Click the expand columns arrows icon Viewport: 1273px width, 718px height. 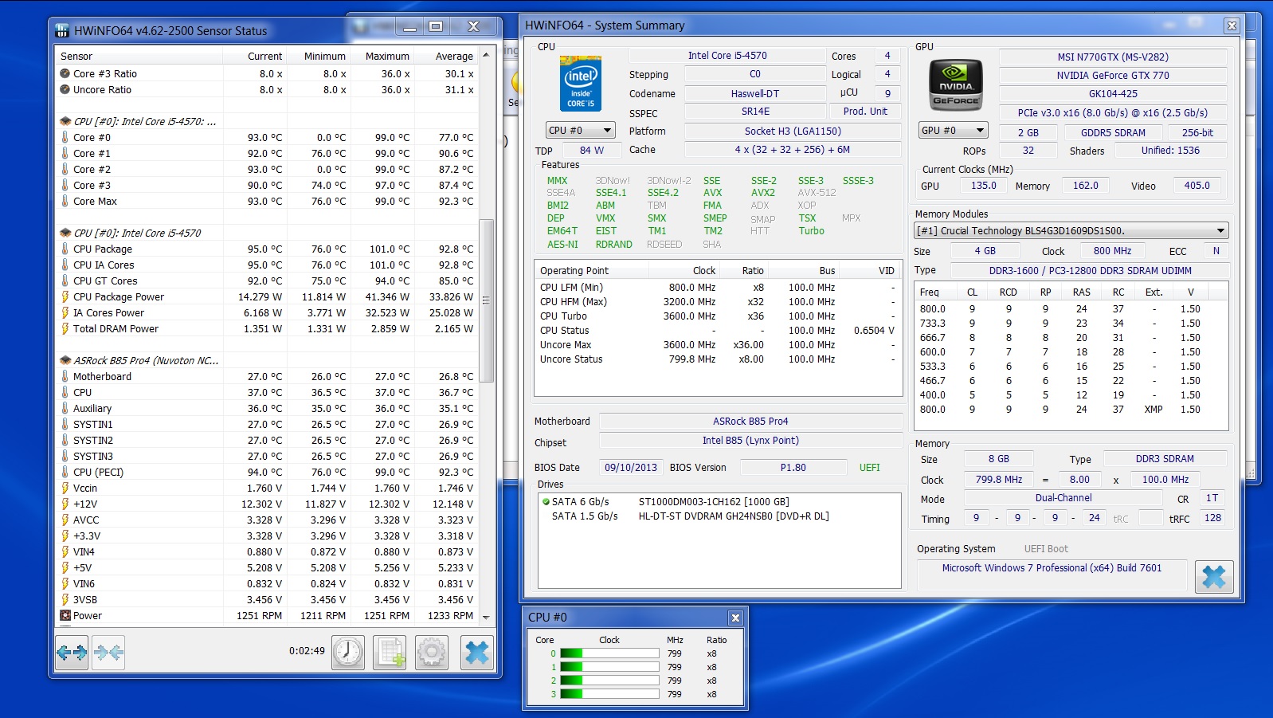pos(72,653)
